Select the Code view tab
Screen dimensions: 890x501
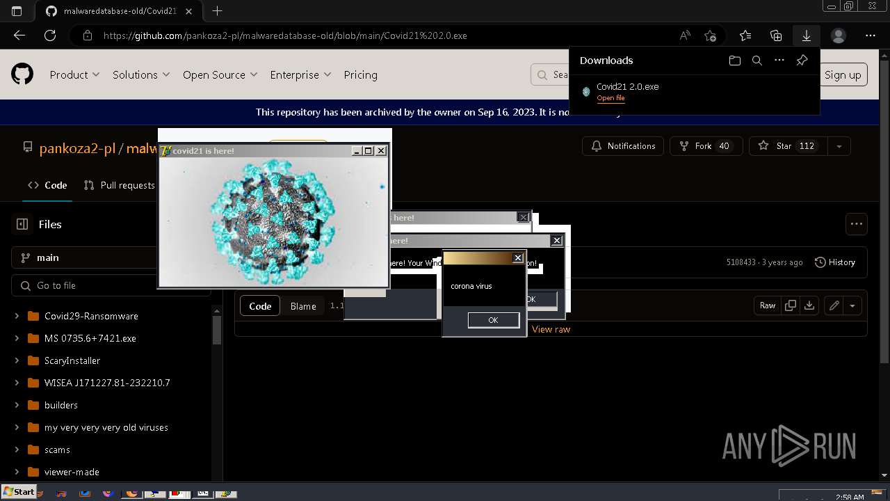pos(260,306)
